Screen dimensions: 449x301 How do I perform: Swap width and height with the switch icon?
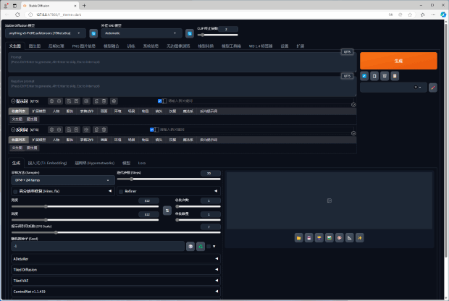pos(167,211)
